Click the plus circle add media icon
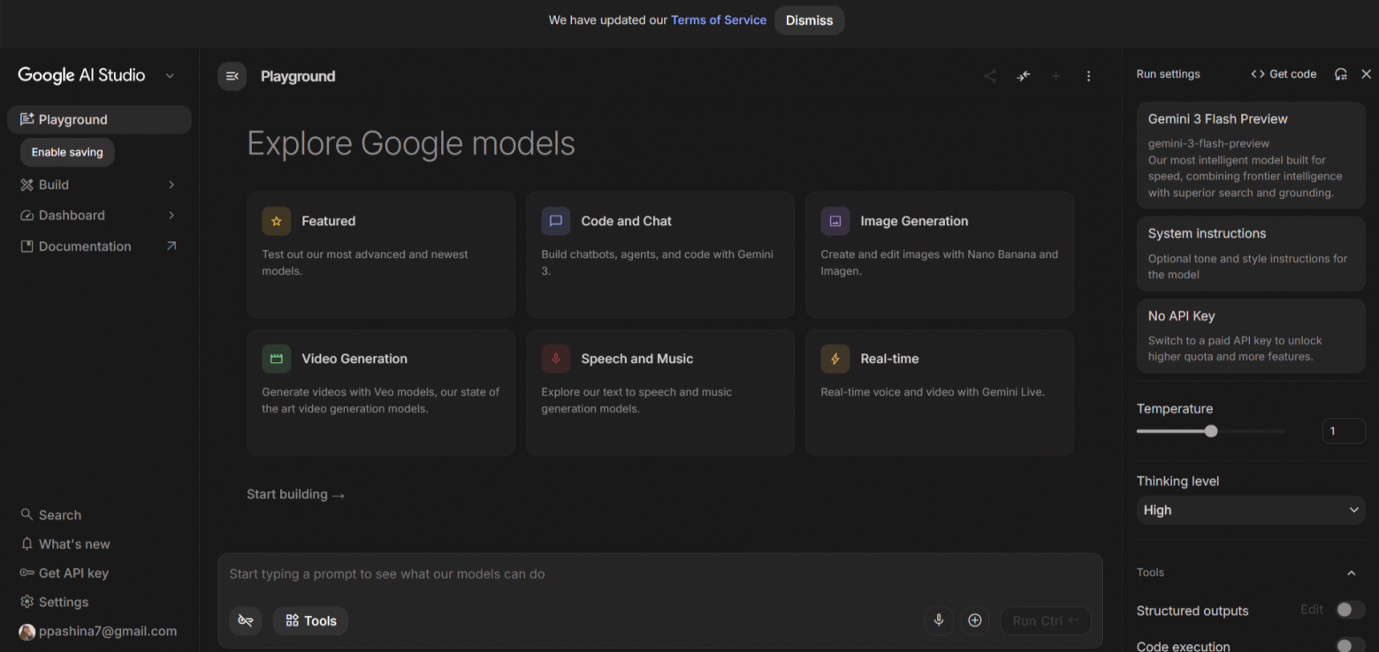 click(974, 620)
